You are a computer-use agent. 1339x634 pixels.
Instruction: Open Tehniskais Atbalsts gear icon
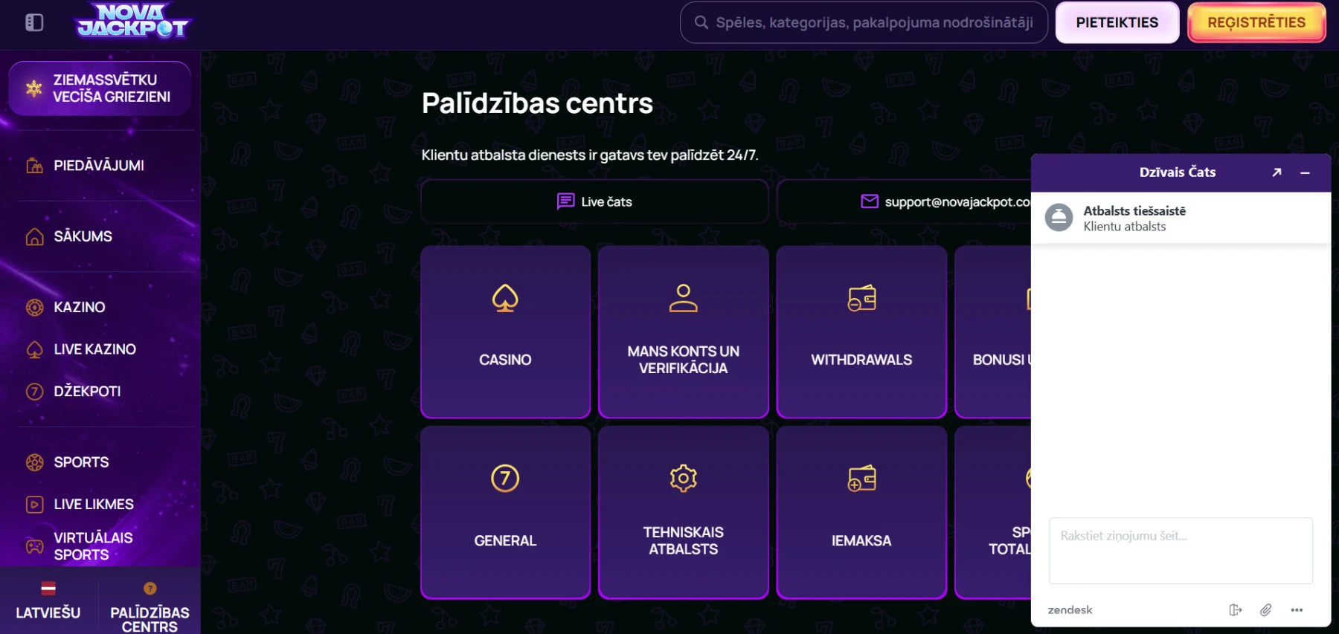tap(683, 479)
